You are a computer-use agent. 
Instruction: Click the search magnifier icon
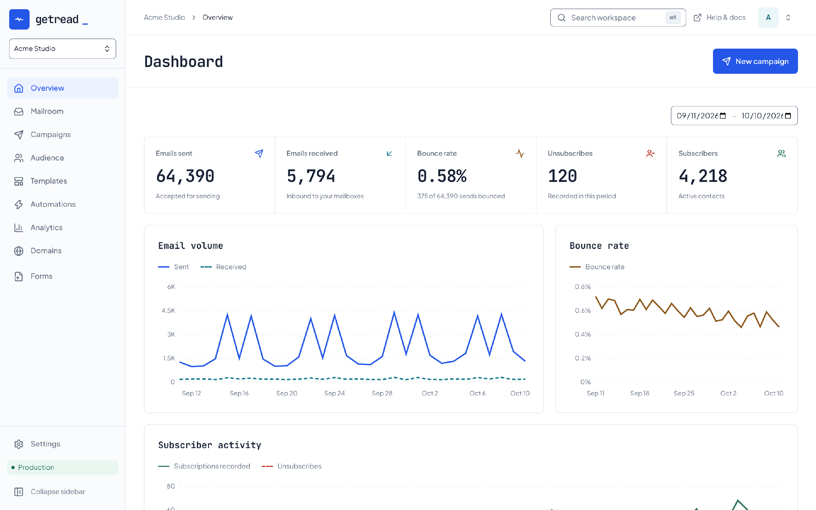point(562,18)
